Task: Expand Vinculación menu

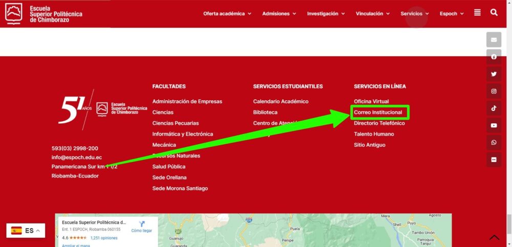Action: 373,14
